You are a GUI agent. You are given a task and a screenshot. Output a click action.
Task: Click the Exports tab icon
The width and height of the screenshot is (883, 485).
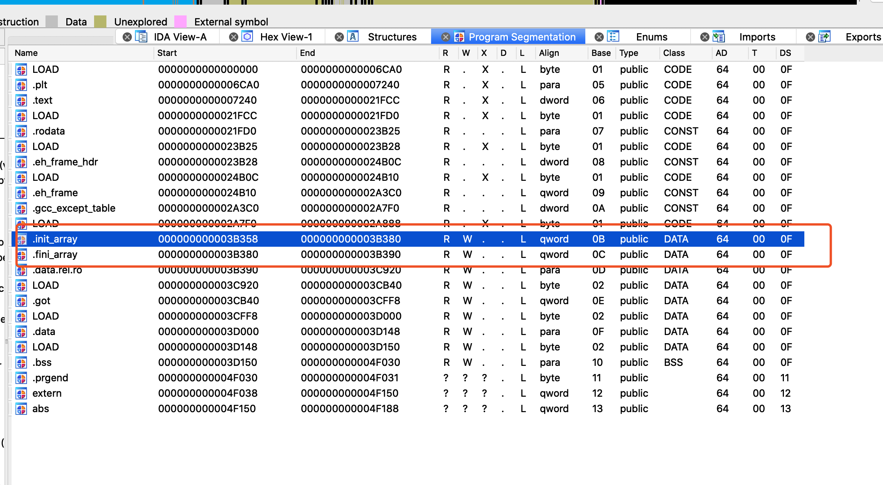click(824, 37)
